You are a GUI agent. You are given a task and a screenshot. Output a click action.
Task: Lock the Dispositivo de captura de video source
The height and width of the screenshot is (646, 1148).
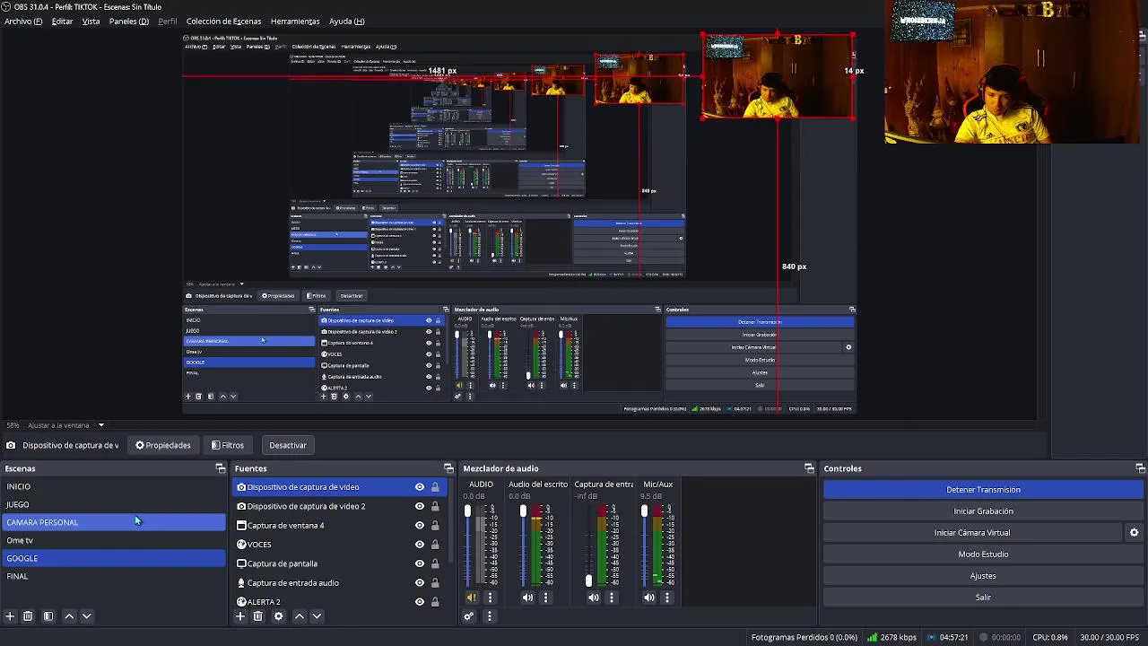coord(435,487)
